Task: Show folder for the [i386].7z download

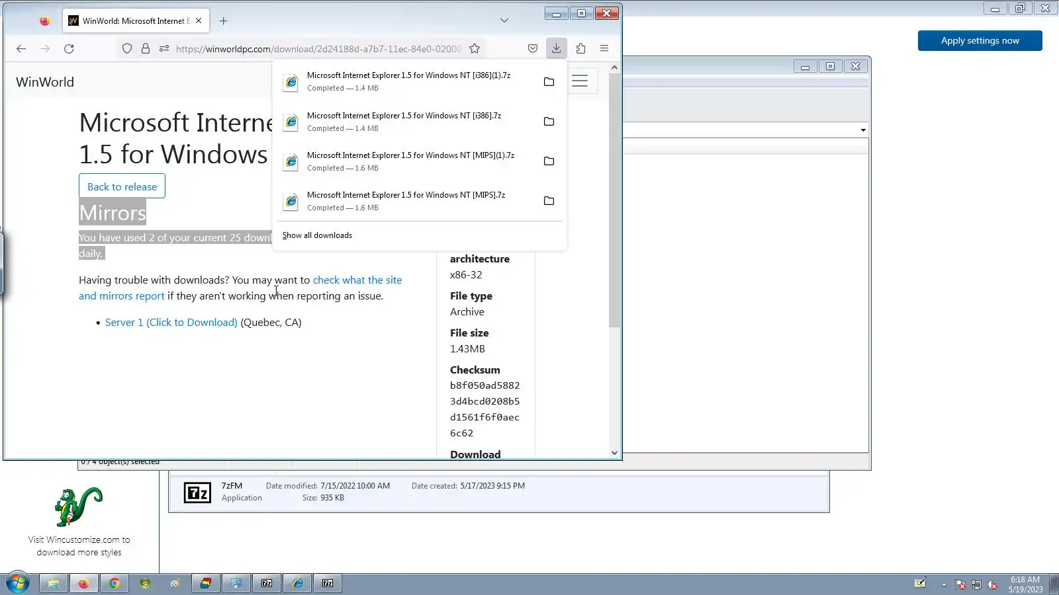Action: tap(549, 122)
